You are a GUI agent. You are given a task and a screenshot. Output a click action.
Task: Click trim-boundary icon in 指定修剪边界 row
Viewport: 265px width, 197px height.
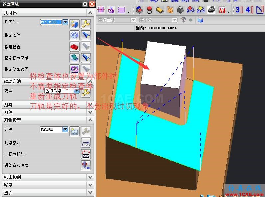click(x=75, y=69)
